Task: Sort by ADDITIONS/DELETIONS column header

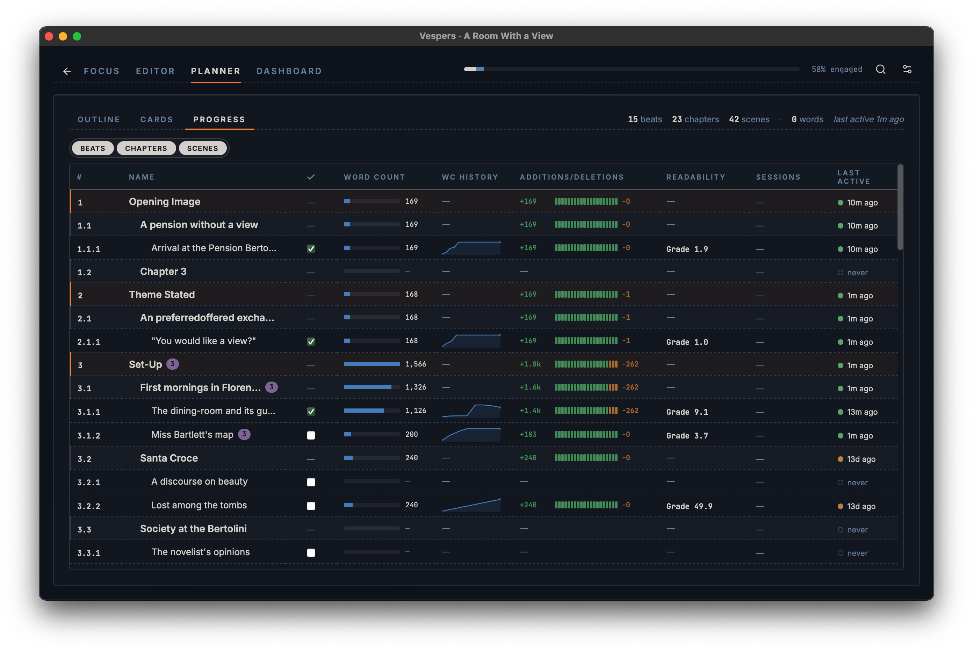Action: 572,177
